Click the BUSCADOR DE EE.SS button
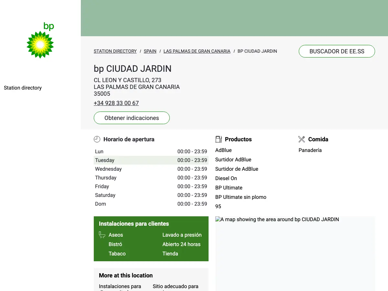This screenshot has width=388, height=291. [337, 51]
